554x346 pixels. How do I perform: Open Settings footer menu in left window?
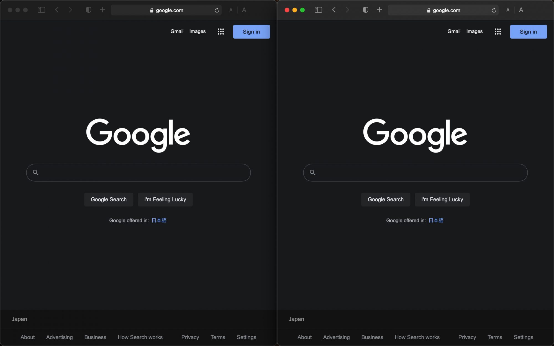[x=246, y=337]
